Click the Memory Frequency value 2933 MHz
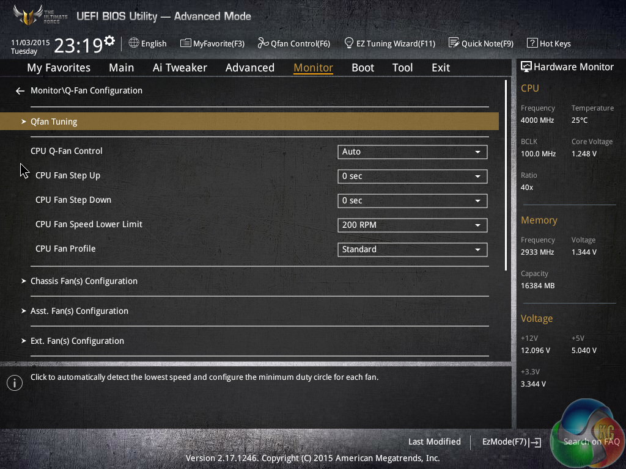 tap(537, 252)
